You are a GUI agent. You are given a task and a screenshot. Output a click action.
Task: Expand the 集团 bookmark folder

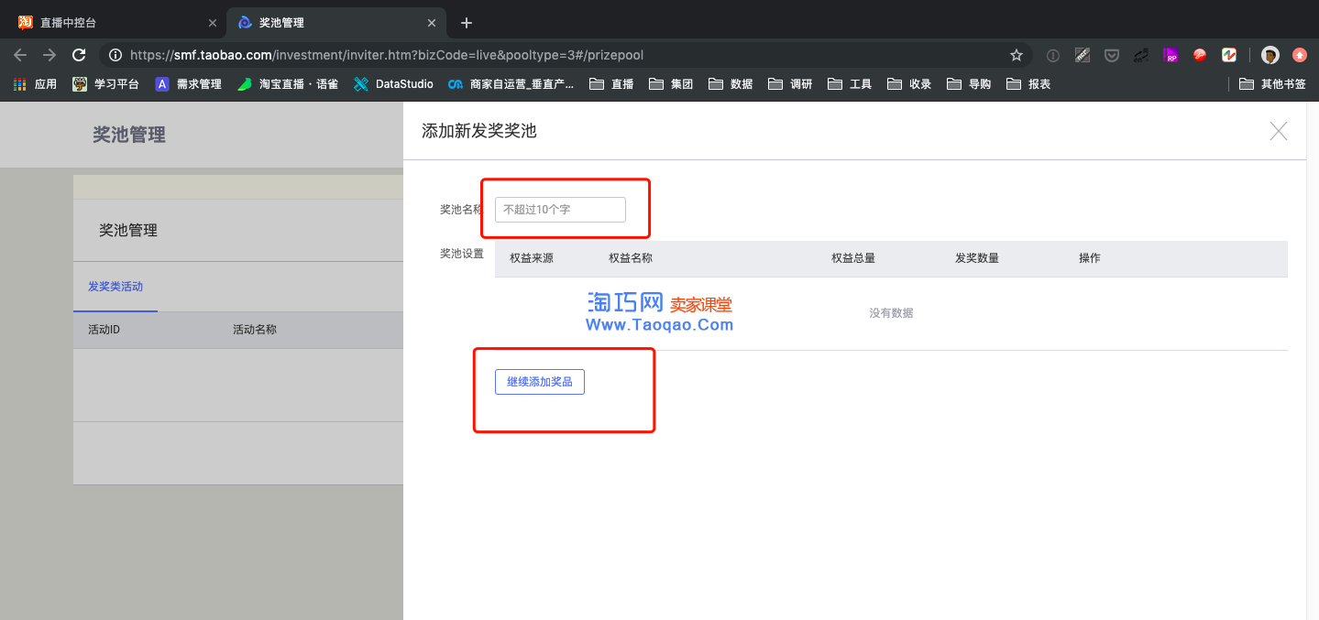(x=671, y=84)
